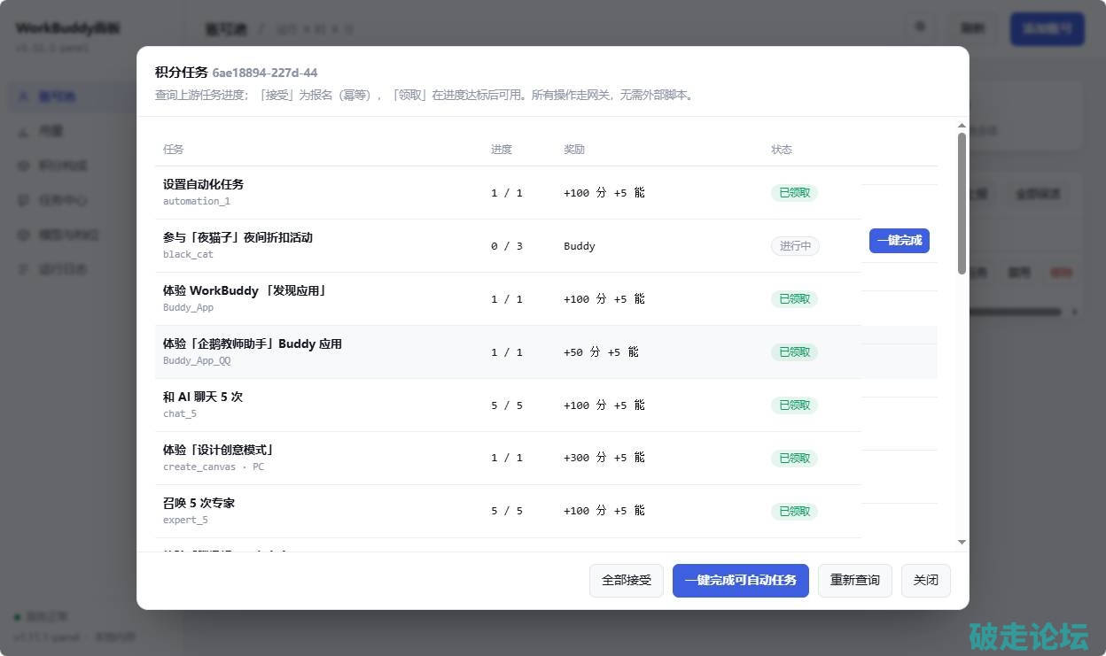
Task: Click the scrollbar up arrow in the task list
Action: pos(962,127)
